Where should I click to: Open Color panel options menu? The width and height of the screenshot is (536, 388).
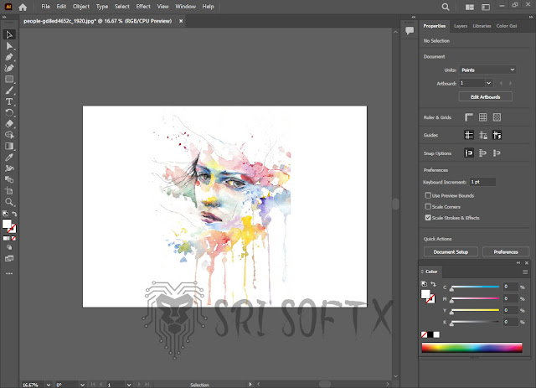[x=525, y=272]
